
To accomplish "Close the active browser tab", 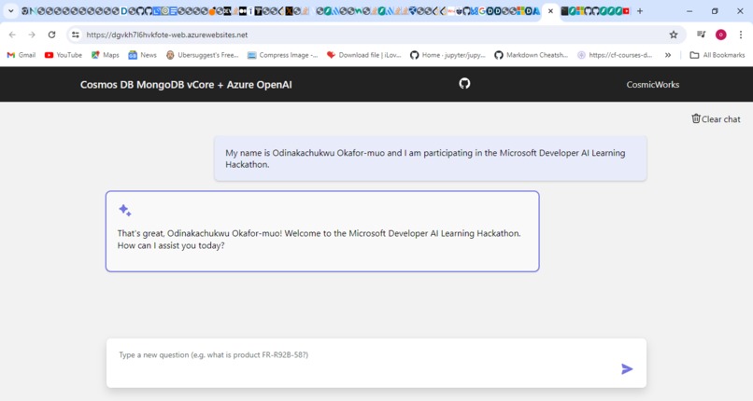I will click(550, 10).
